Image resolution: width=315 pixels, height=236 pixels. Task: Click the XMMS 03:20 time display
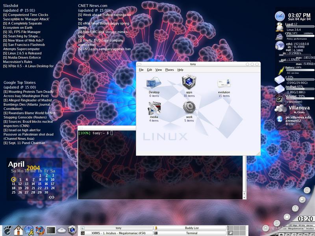305,219
